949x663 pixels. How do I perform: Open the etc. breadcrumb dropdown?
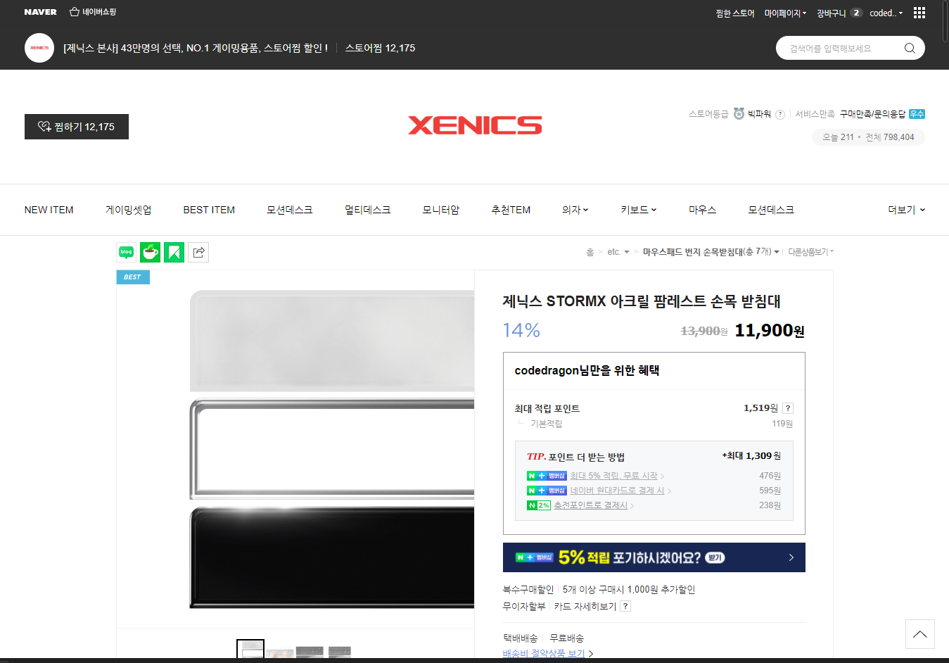(618, 252)
